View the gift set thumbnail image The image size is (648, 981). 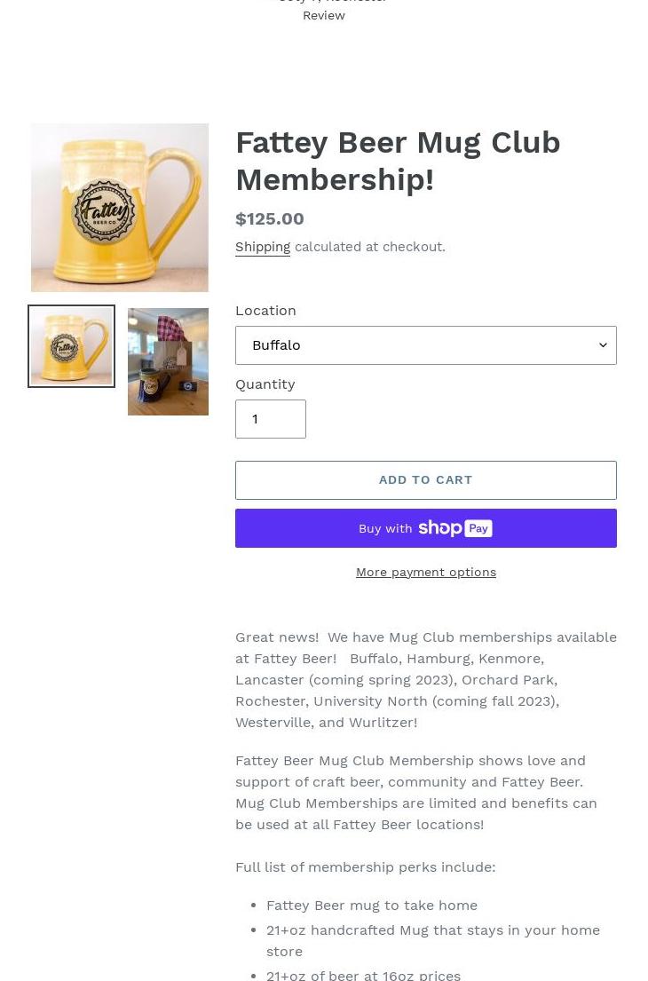click(x=168, y=361)
